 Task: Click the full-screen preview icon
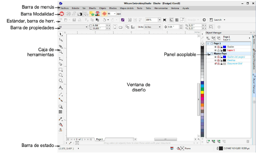tap(165, 20)
